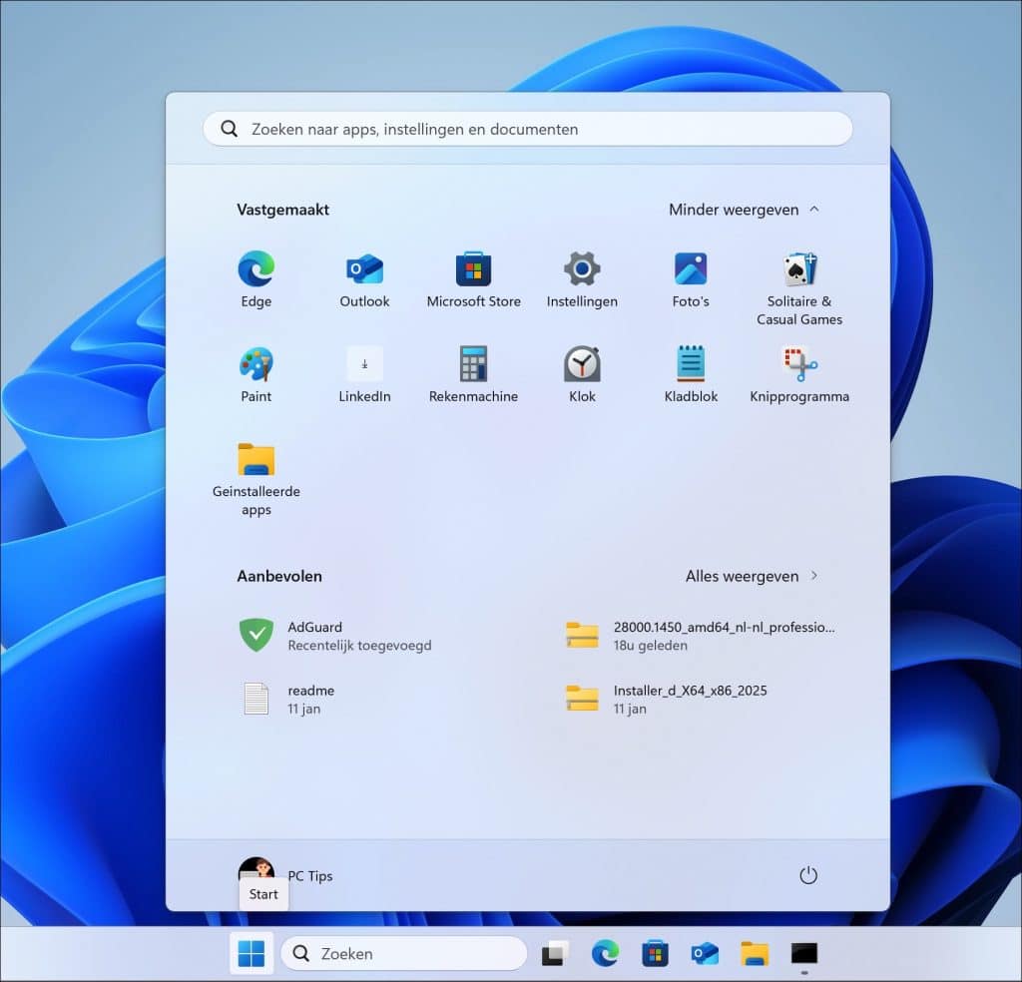Image resolution: width=1022 pixels, height=982 pixels.
Task: Expand Alles weergeven for recommendations
Action: pyautogui.click(x=754, y=576)
